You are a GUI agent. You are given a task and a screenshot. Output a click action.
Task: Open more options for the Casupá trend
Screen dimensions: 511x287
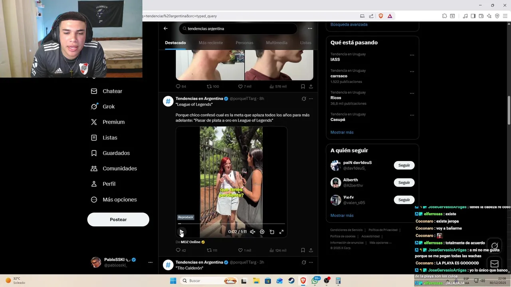tap(412, 115)
